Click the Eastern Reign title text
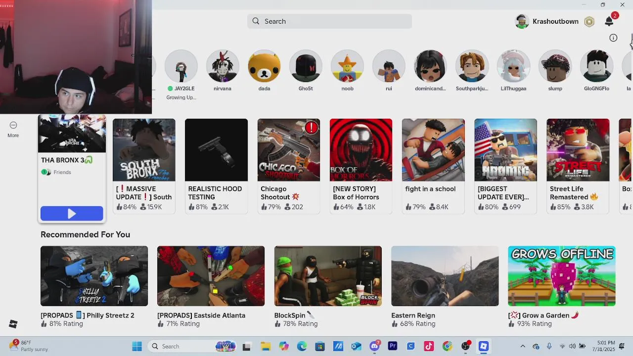Screen dimensions: 633x356 (x=413, y=315)
